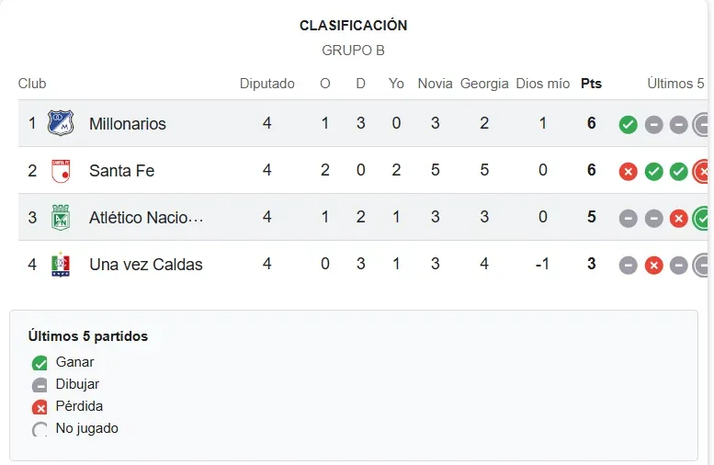Click the Once Caldas club crest
Viewport: 714px width, 465px height.
tap(61, 265)
